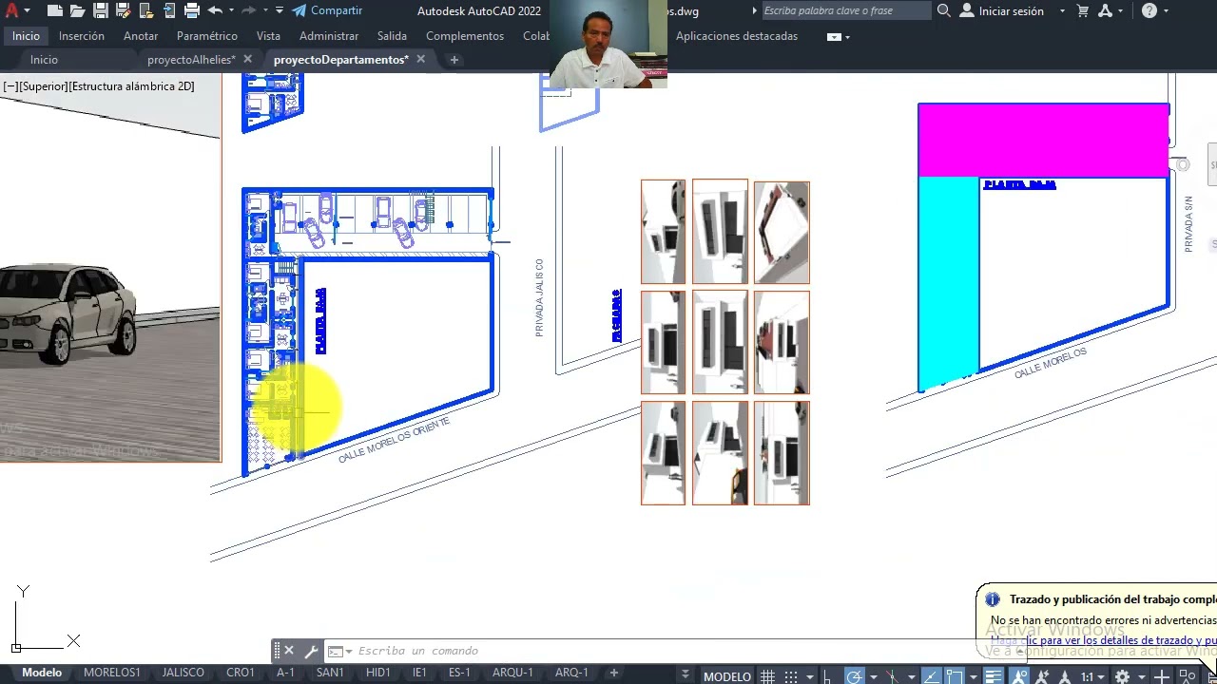Click the auto-scale annotation icon
The width and height of the screenshot is (1217, 684).
point(1041,676)
